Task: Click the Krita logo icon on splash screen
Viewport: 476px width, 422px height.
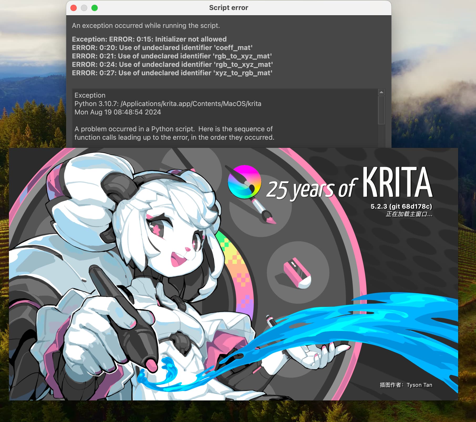Action: (244, 182)
